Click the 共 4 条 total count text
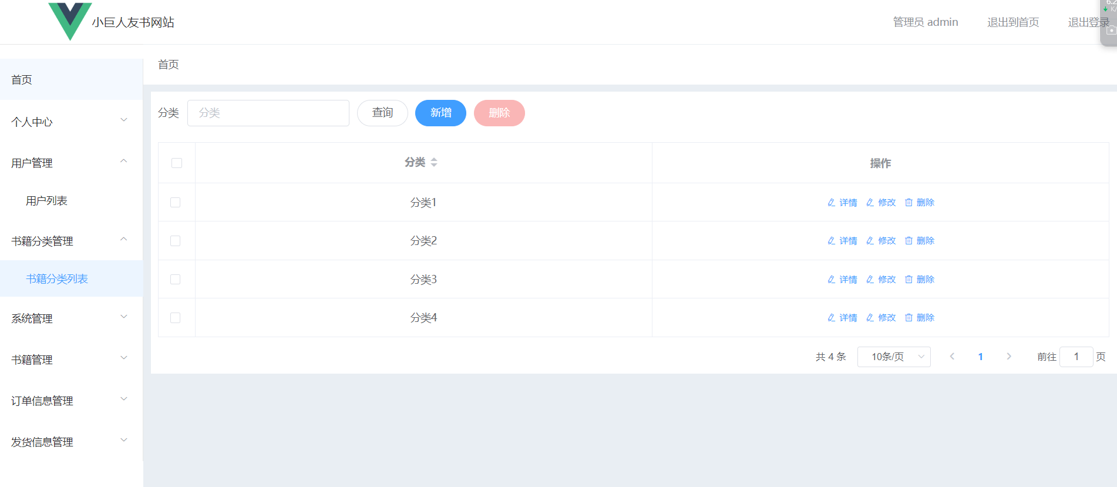This screenshot has width=1117, height=487. (830, 357)
